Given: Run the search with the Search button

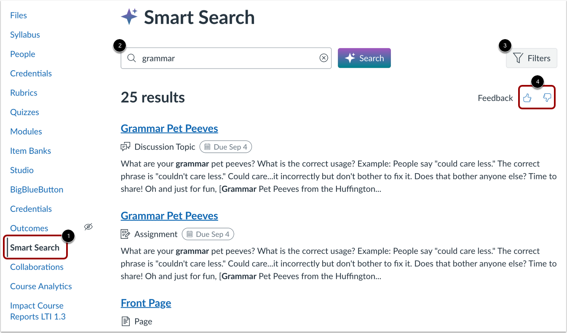Looking at the screenshot, I should tap(364, 58).
